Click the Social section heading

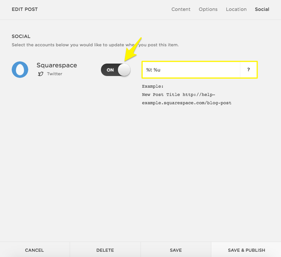pyautogui.click(x=21, y=36)
